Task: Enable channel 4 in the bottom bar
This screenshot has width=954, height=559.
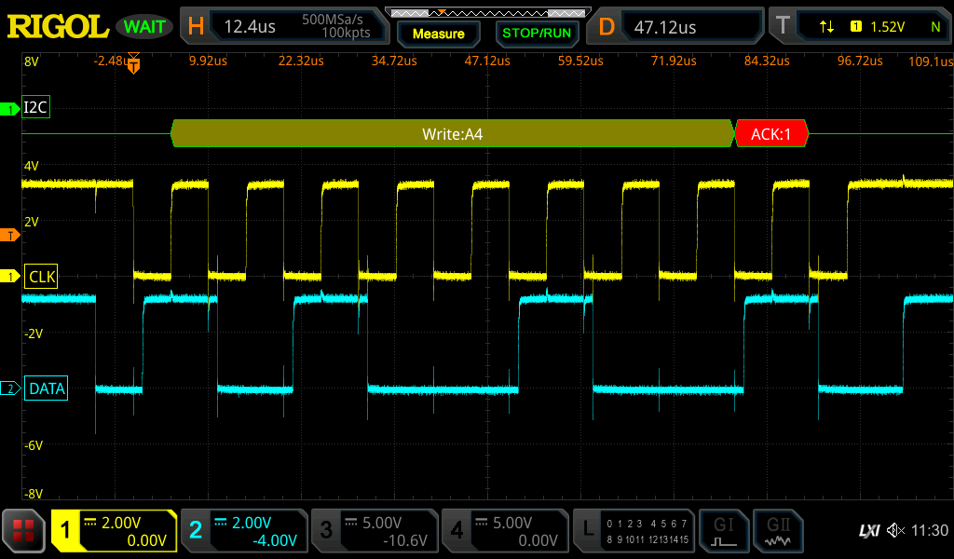Action: (x=504, y=531)
